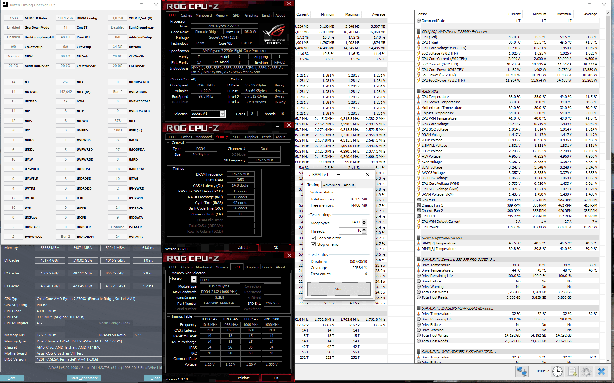Increase Megabytes value with up arrow
The width and height of the screenshot is (614, 383).
[x=364, y=221]
